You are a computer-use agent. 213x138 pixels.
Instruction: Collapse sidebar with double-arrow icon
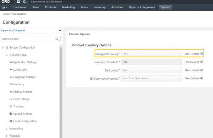[x=60, y=30]
